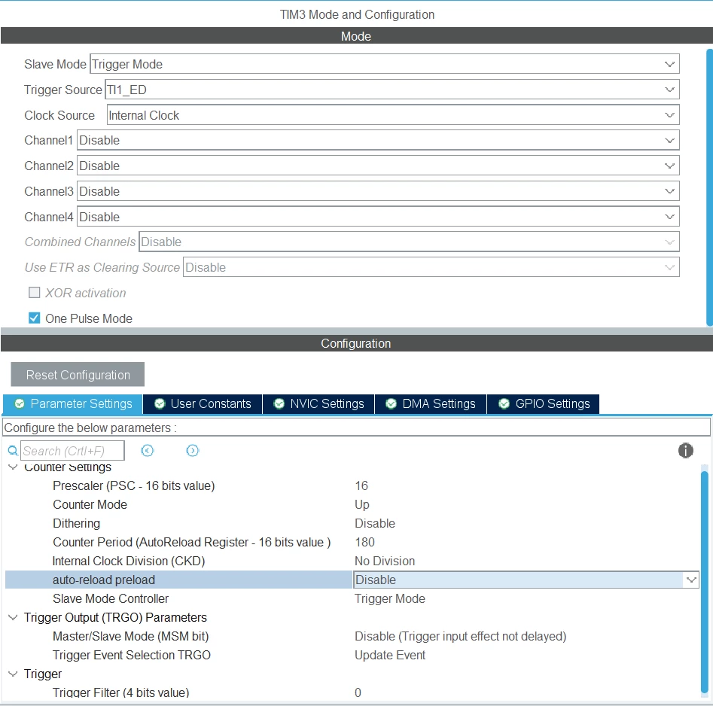Click the Dithering value Disable
This screenshot has width=713, height=706.
[375, 523]
